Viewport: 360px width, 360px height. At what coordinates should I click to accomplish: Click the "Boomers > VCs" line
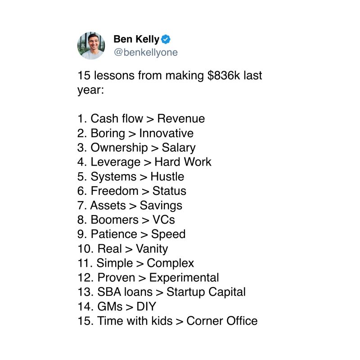point(126,220)
